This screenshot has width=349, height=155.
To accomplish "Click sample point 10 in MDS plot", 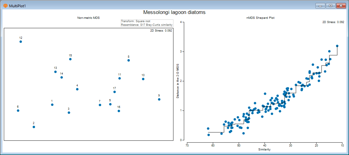I will coord(143,79).
